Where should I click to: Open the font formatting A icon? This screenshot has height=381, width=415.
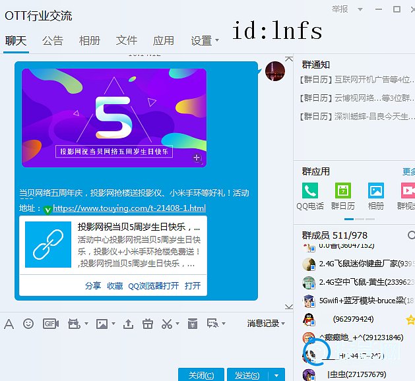click(9, 324)
